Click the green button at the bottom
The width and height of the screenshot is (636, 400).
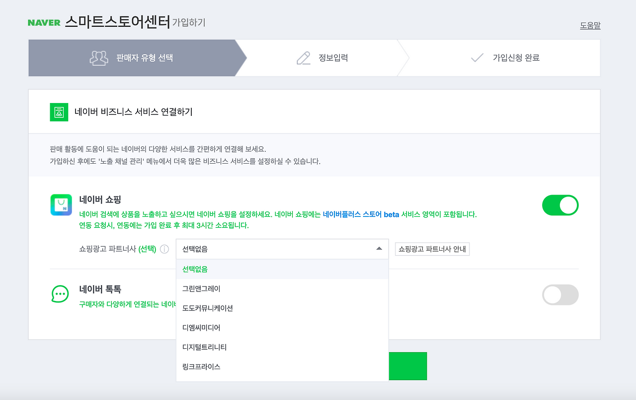coord(407,366)
